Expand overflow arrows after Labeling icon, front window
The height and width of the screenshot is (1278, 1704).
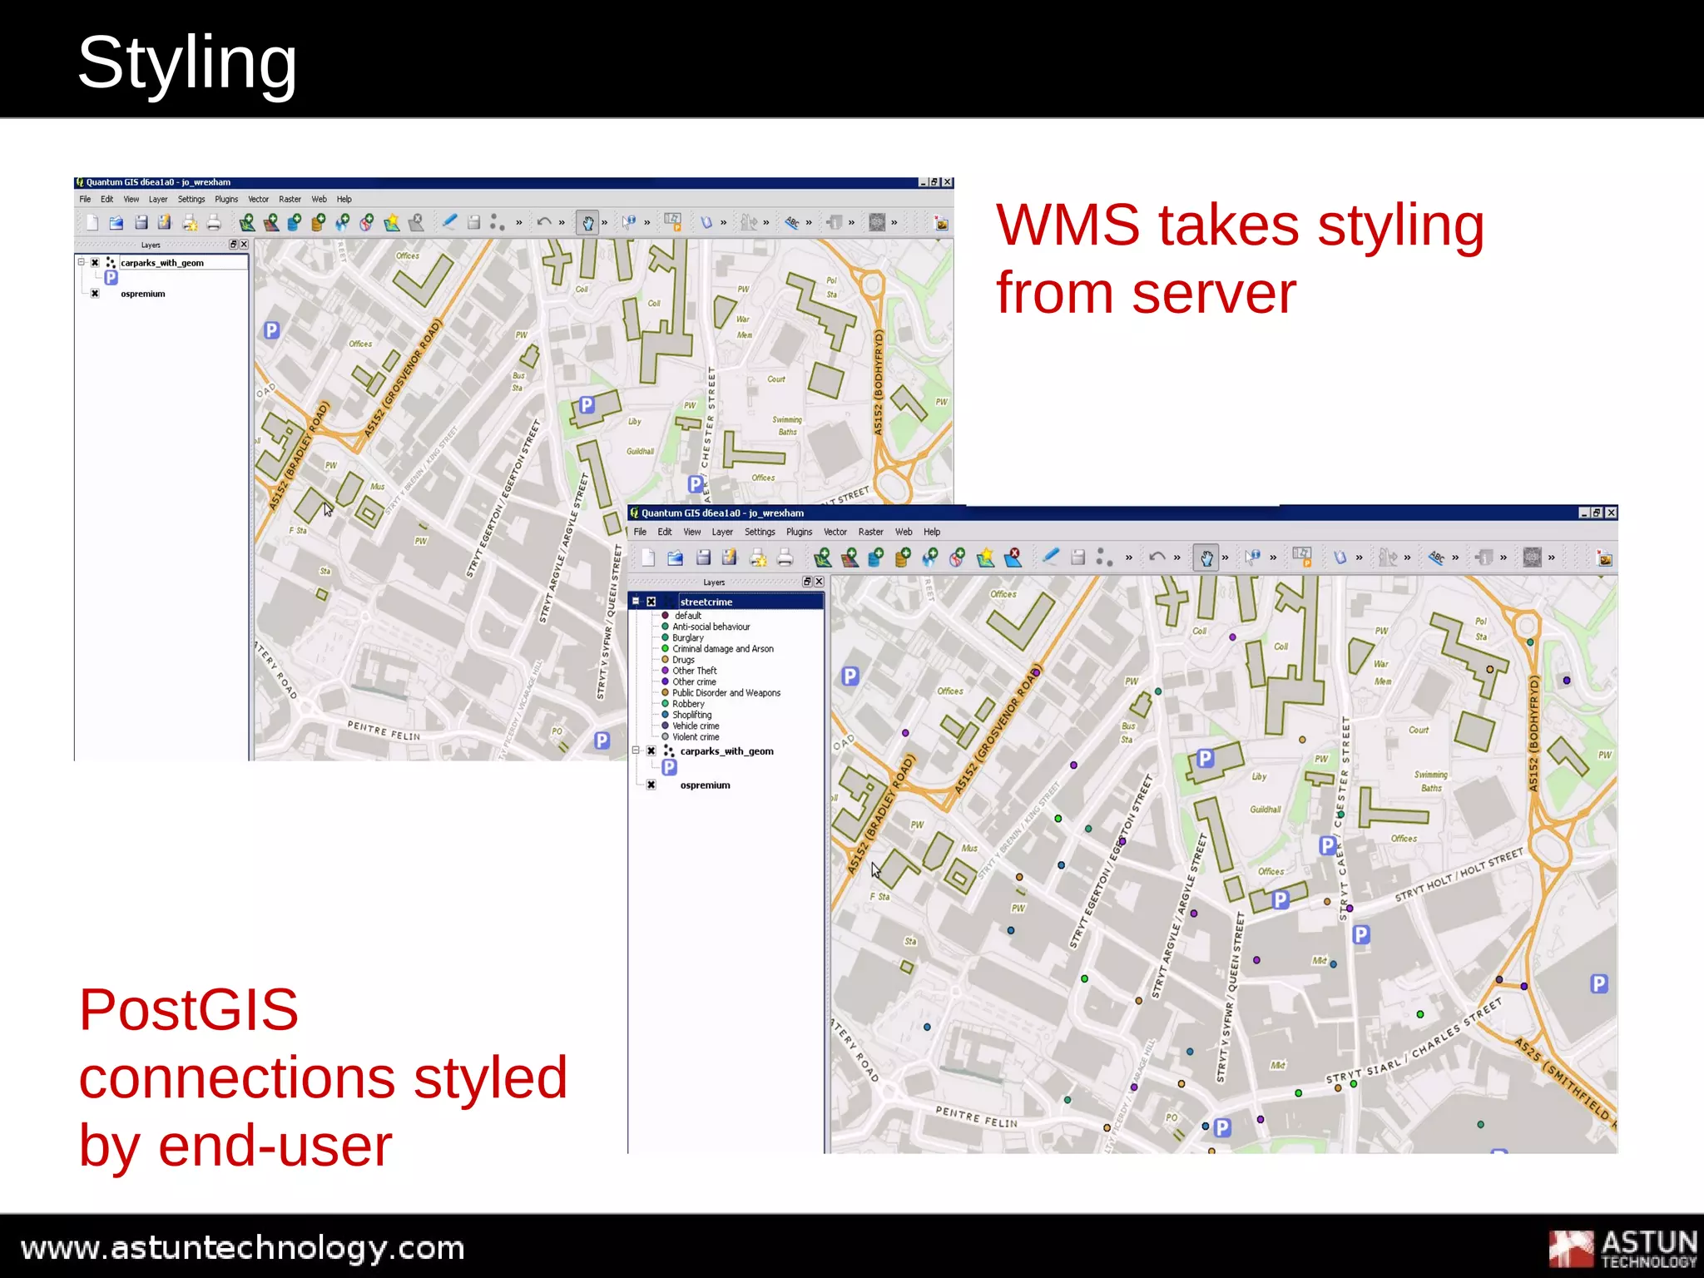coord(1455,558)
